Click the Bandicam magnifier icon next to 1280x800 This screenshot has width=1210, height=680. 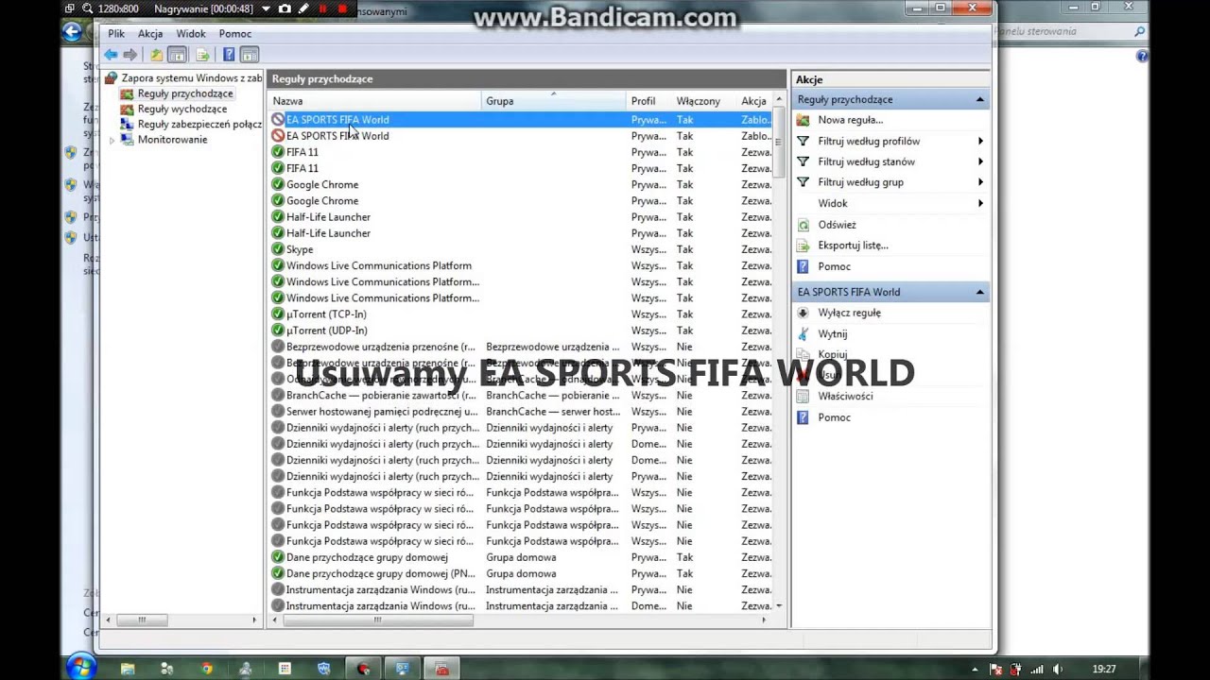88,9
